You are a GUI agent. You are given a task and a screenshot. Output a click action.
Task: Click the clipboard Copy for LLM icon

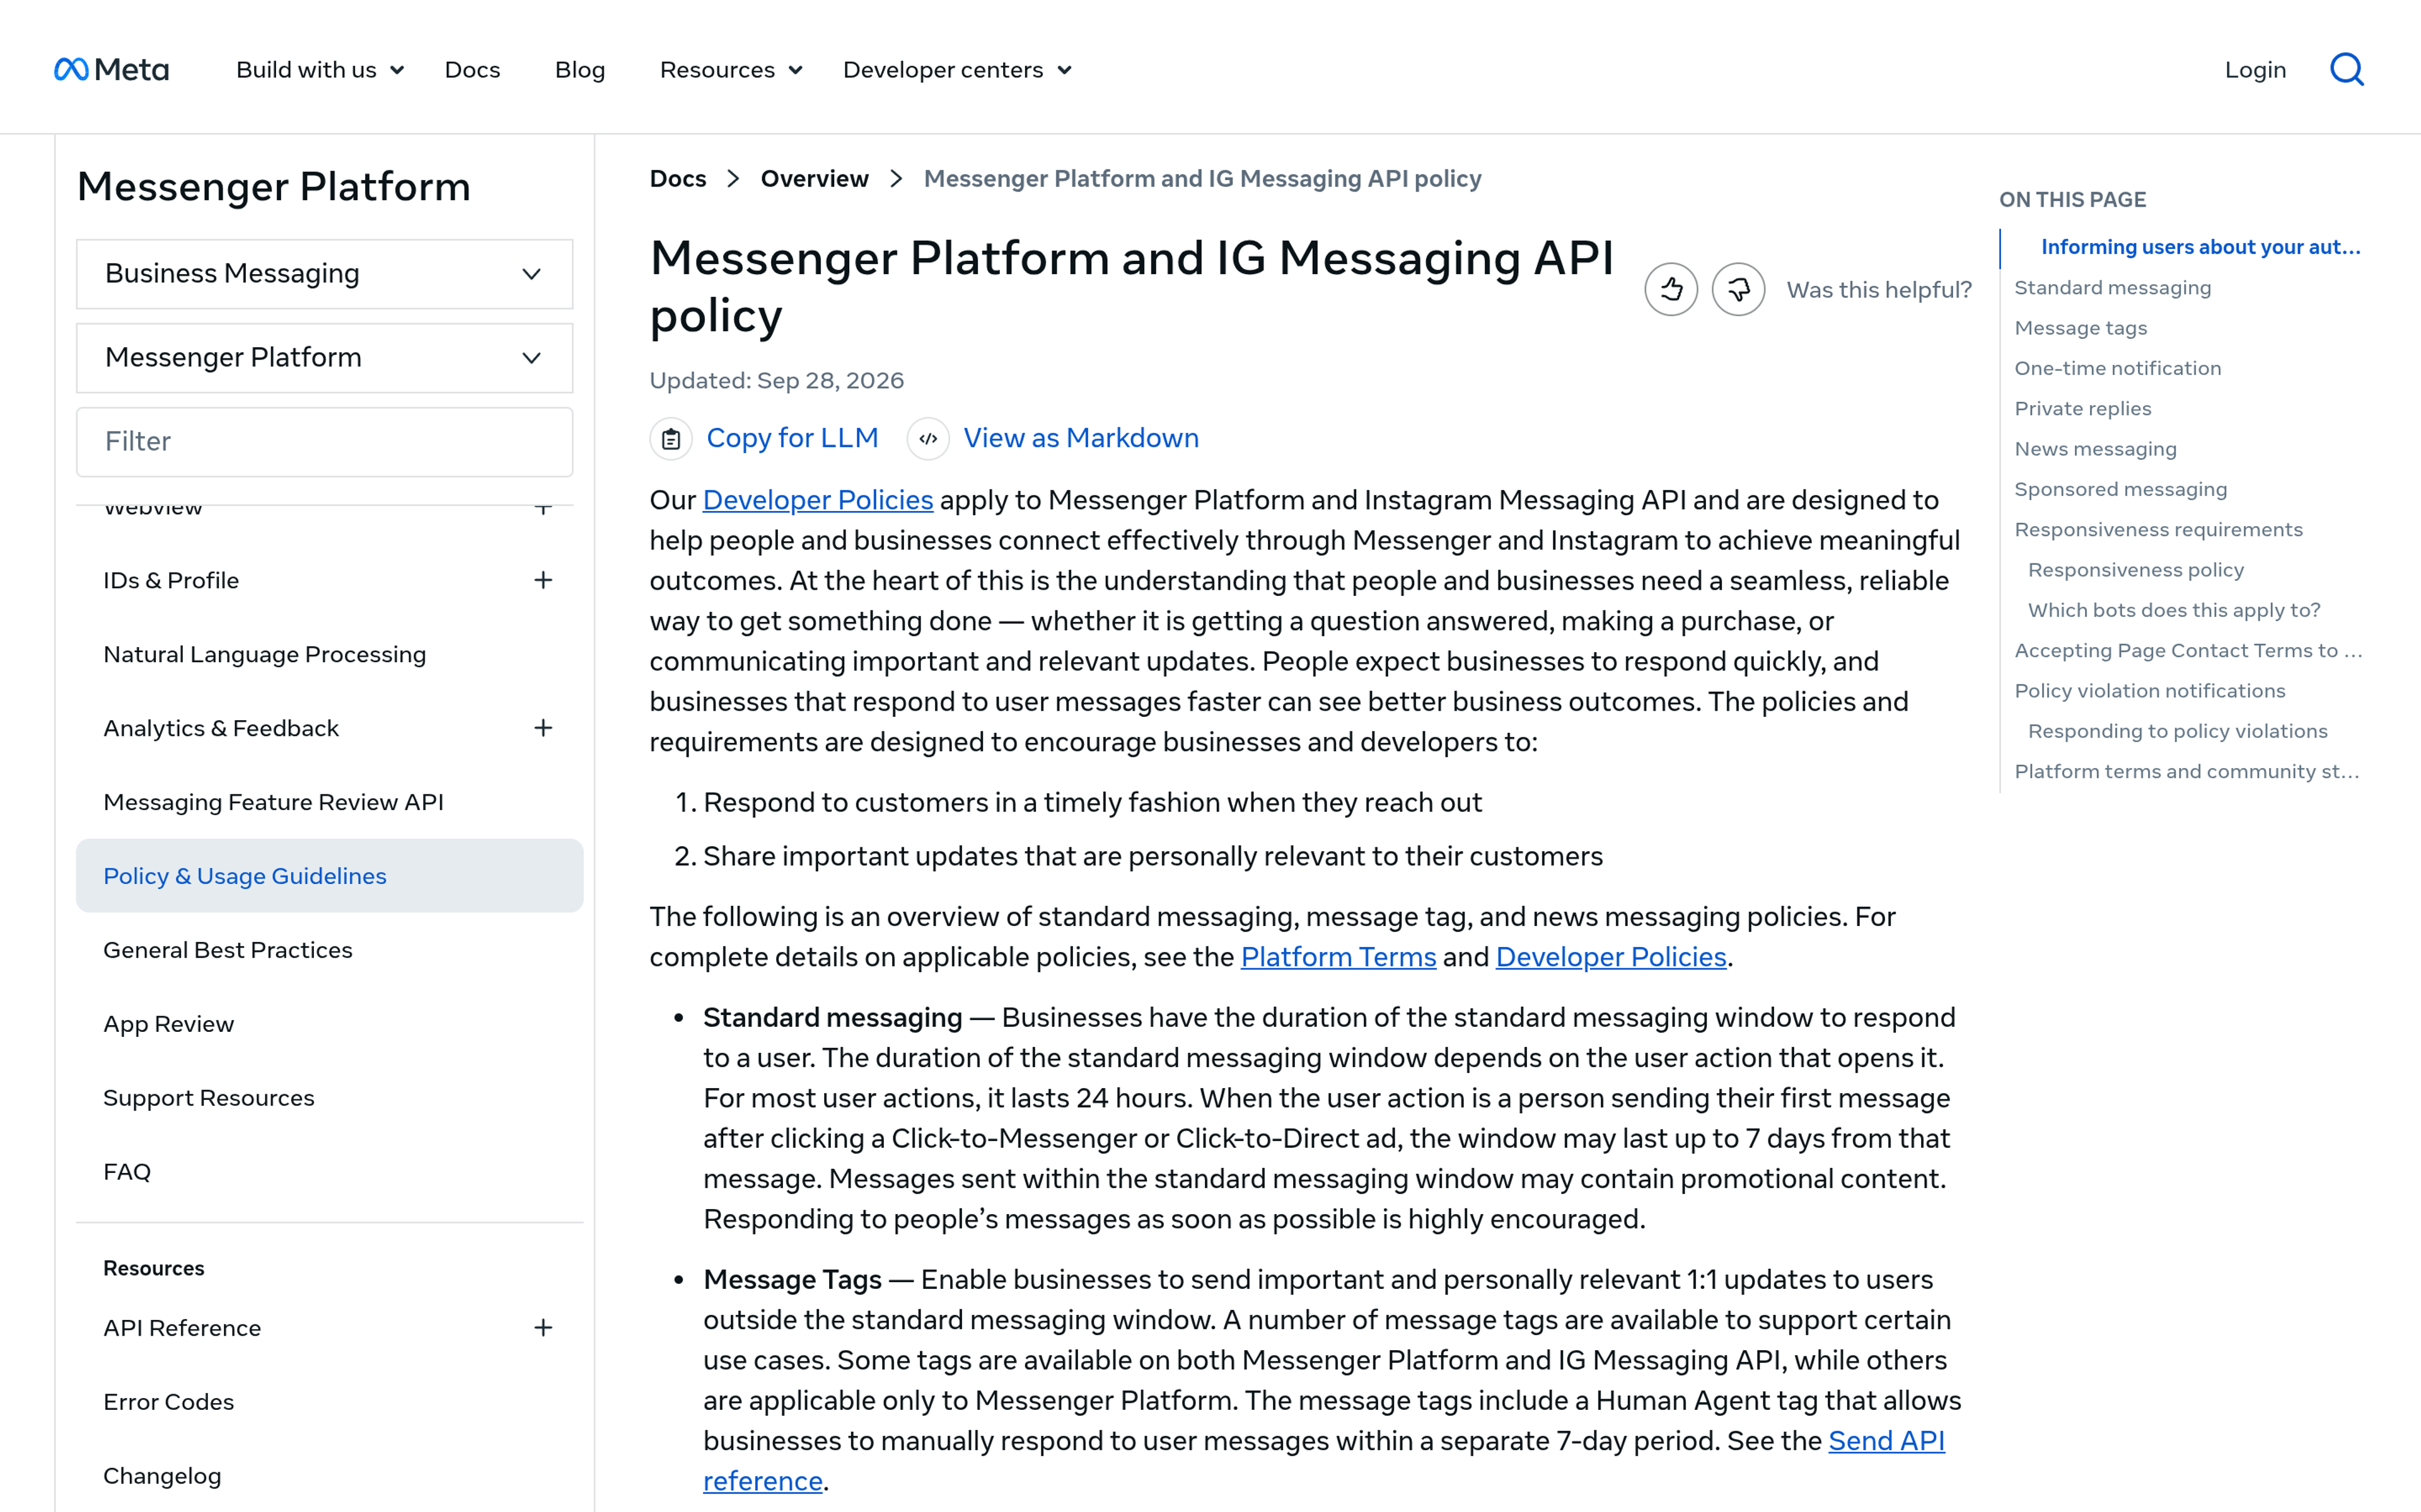coord(671,439)
